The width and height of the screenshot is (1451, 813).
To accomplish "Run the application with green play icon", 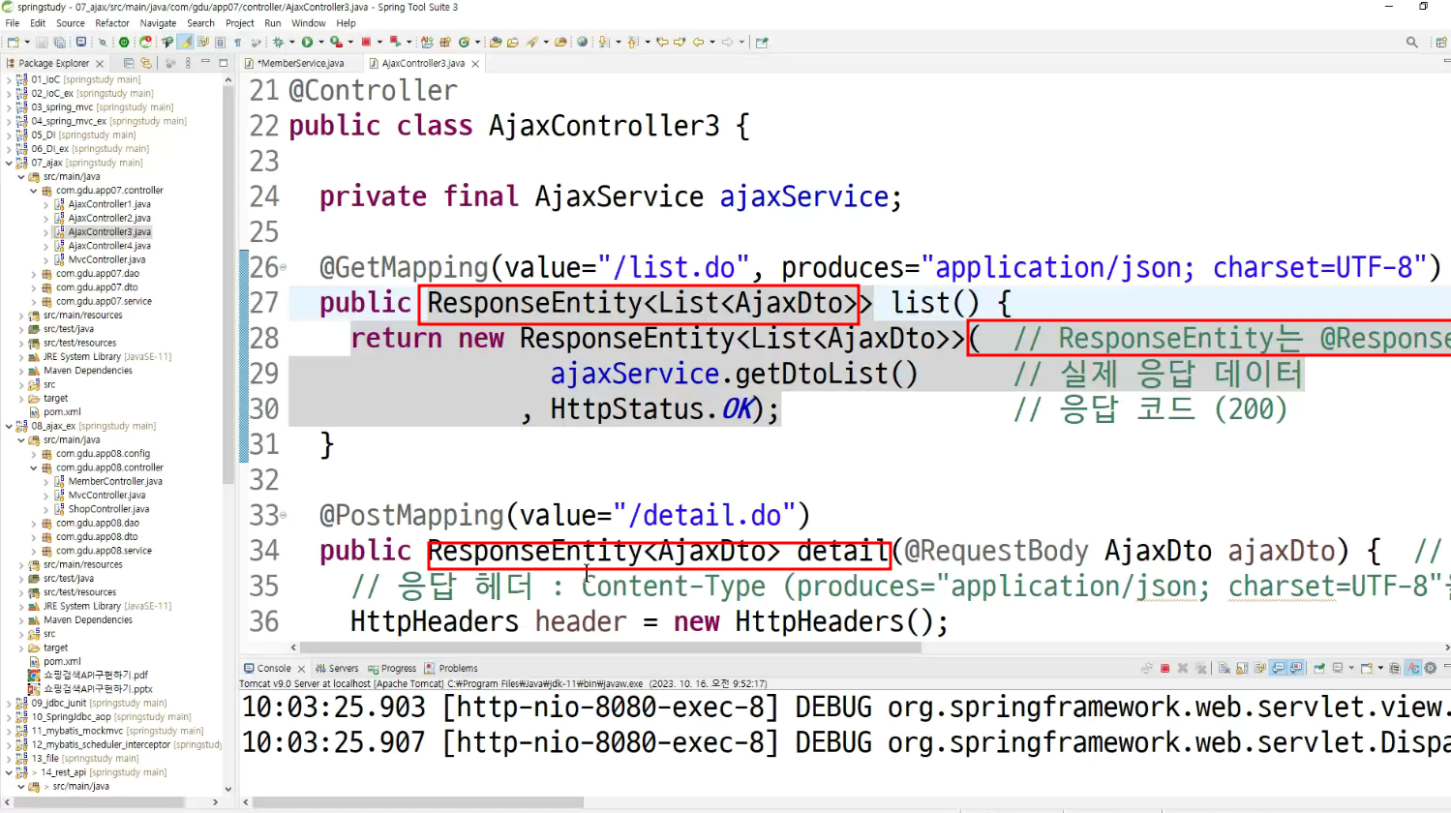I will pos(308,43).
